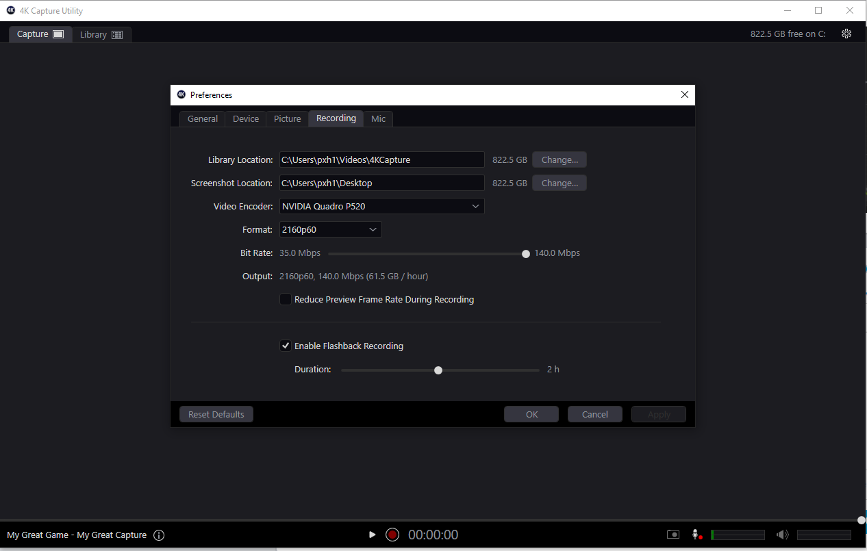Click Change next to Library Location
The height and width of the screenshot is (551, 867).
point(560,159)
